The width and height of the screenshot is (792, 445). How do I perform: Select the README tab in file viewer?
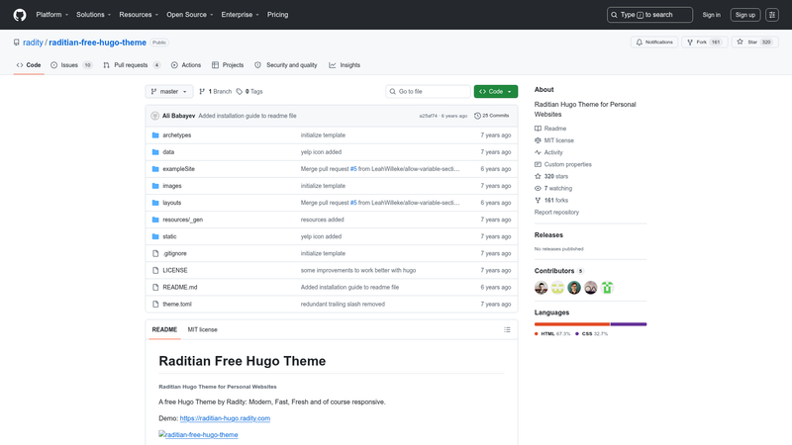coord(164,329)
